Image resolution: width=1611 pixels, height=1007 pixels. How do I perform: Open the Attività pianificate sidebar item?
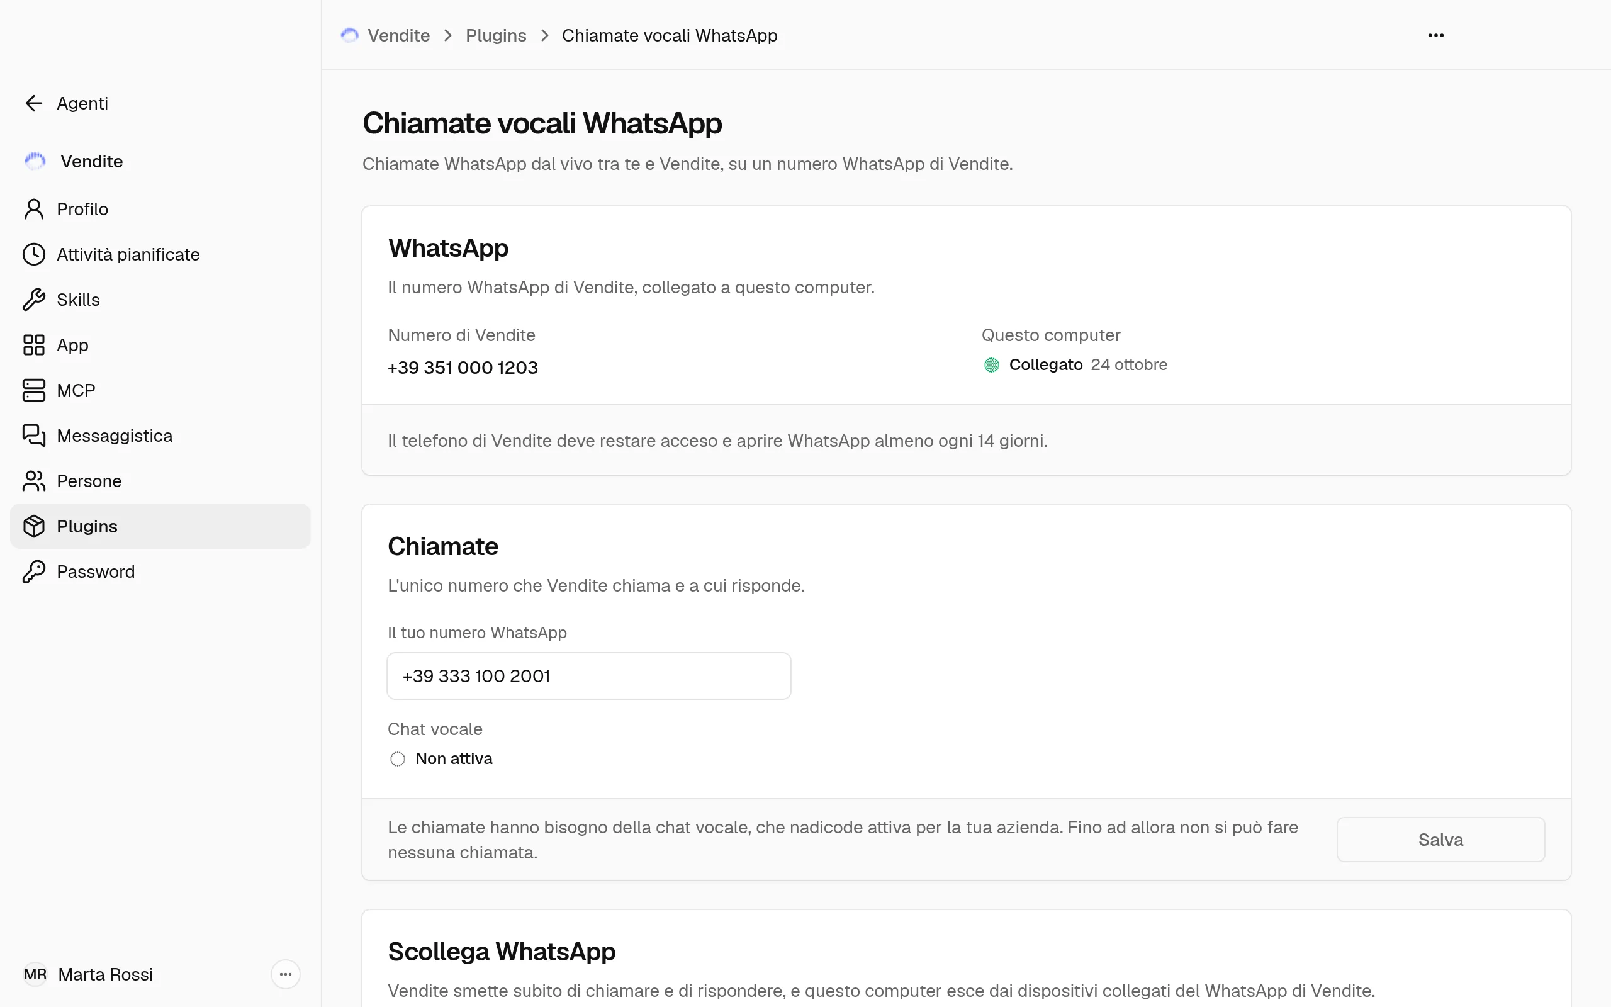click(160, 254)
